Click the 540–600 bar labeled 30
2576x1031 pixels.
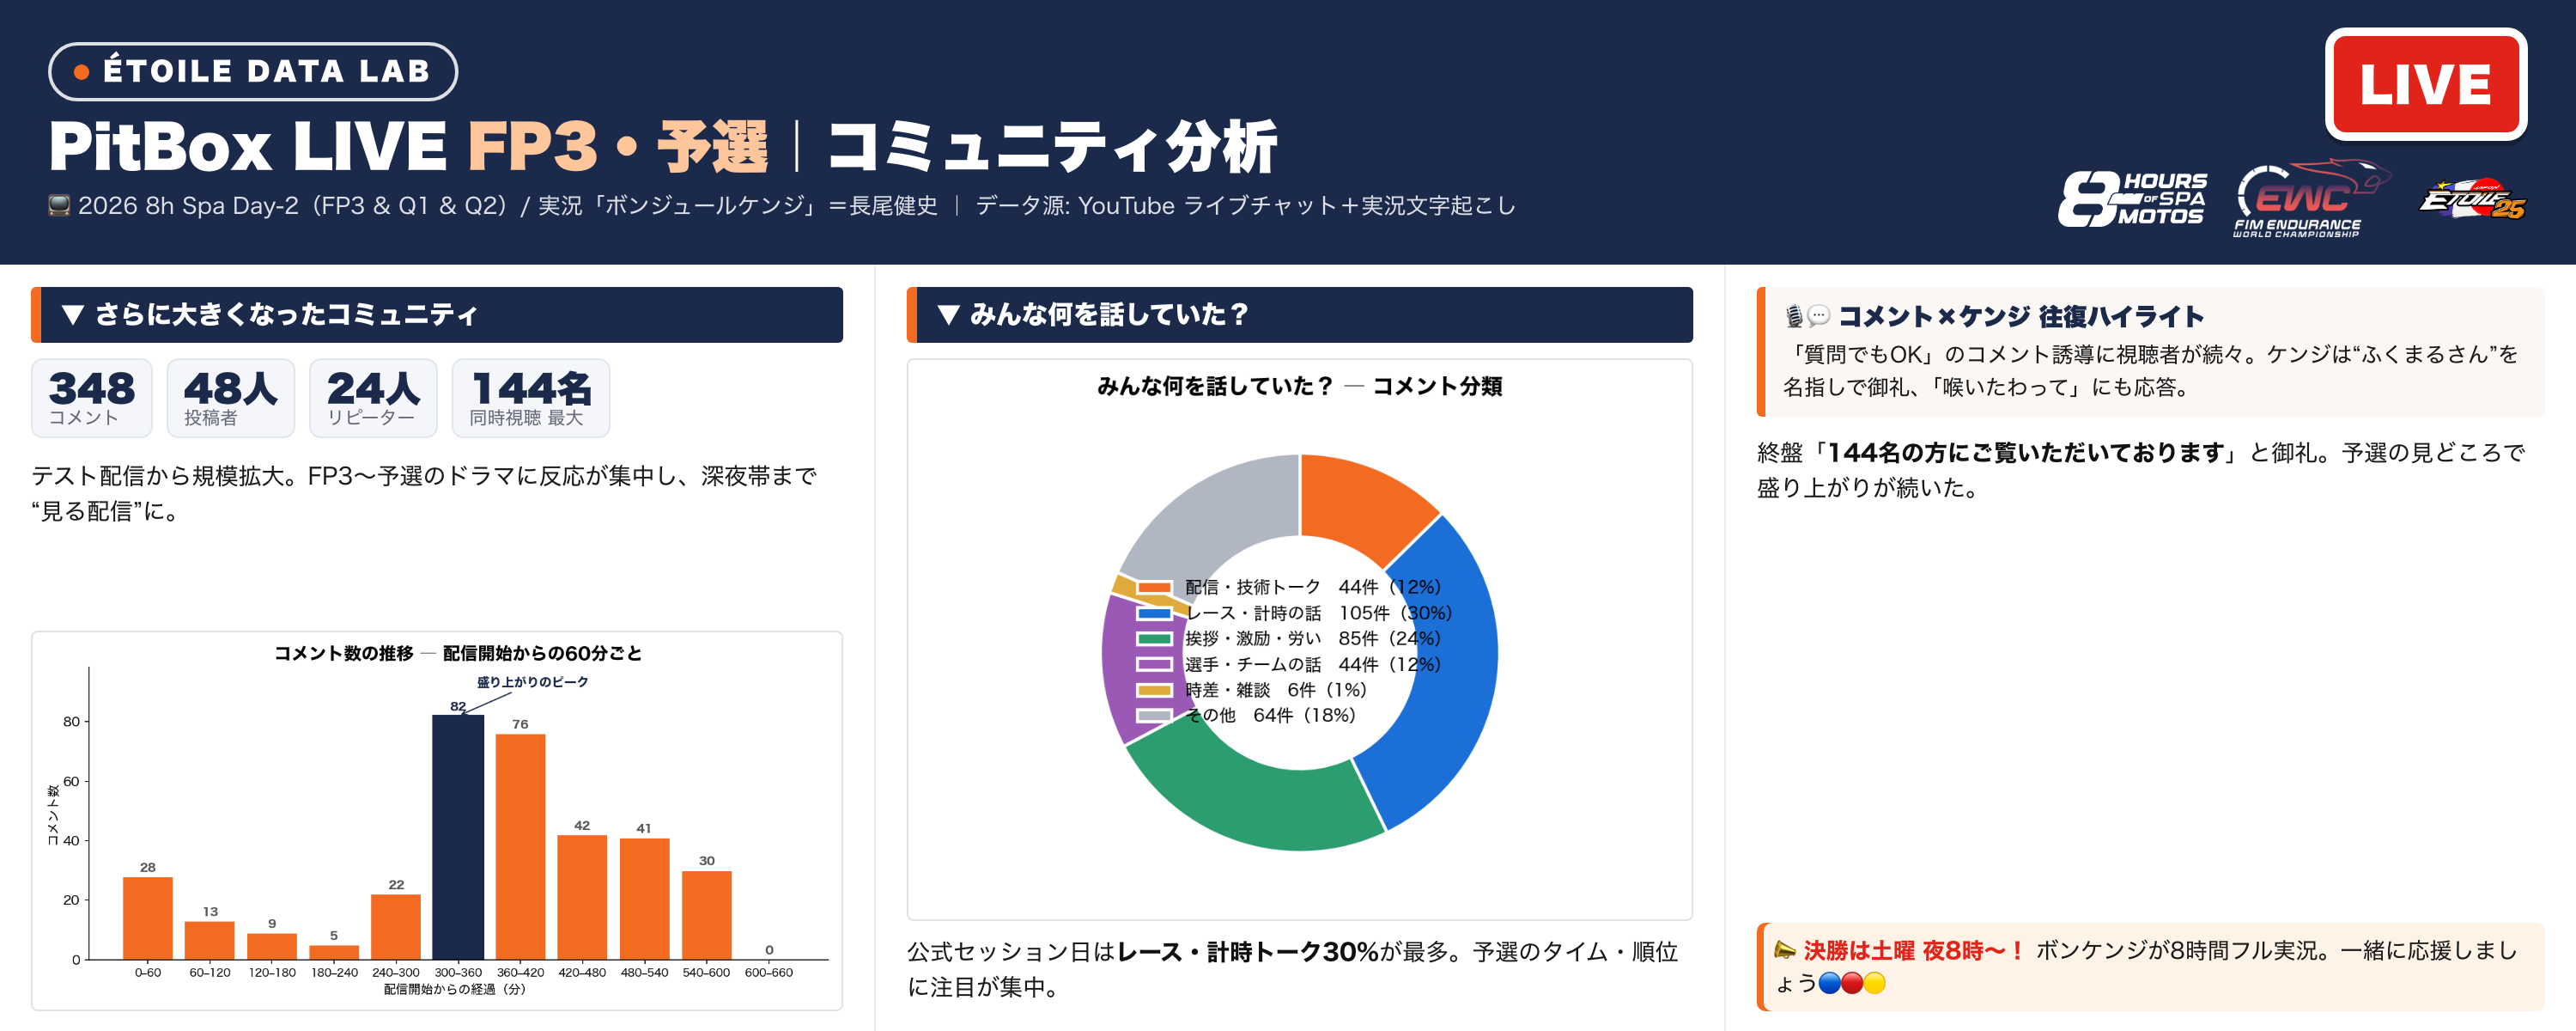click(707, 915)
